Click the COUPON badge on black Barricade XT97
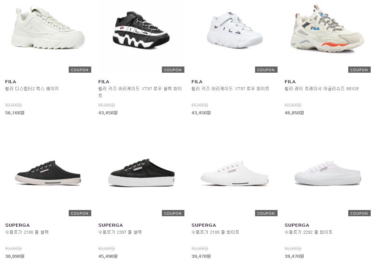The width and height of the screenshot is (375, 266). (173, 70)
